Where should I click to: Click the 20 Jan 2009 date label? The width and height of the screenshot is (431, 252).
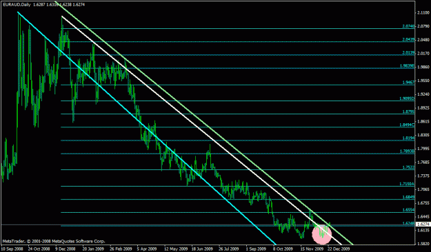point(94,249)
